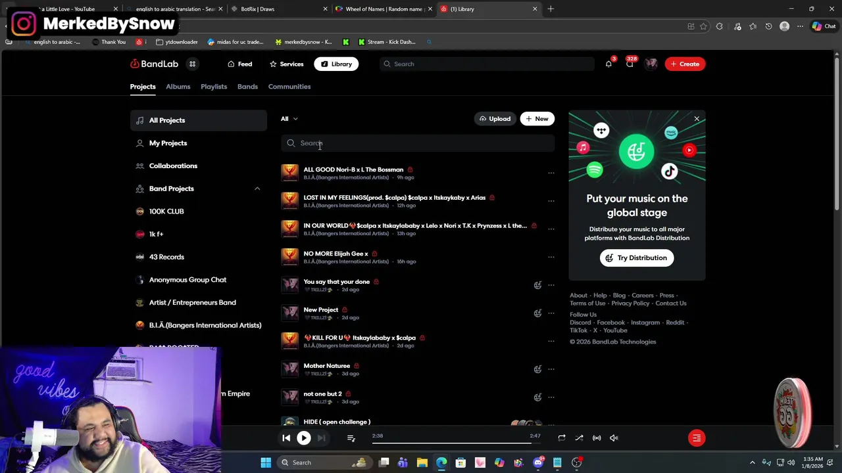Open the Feed page
The height and width of the screenshot is (473, 842).
point(240,64)
